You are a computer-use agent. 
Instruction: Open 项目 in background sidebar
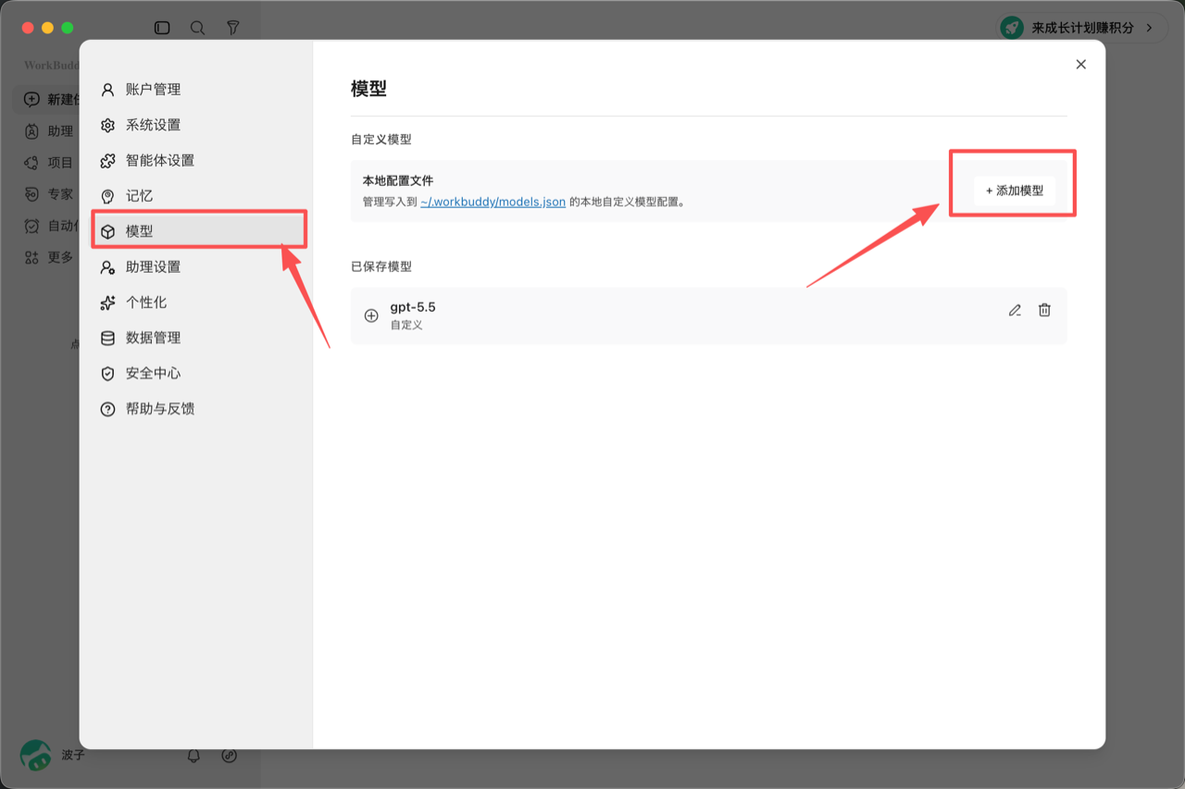(x=49, y=163)
